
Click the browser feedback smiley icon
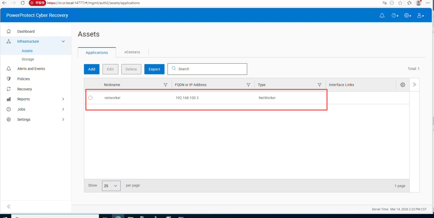click(392, 3)
